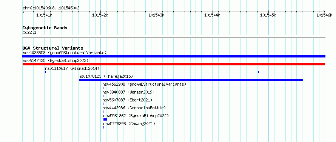Click the Cytogenetic Bands track title
This screenshot has height=142, width=336.
pos(45,28)
